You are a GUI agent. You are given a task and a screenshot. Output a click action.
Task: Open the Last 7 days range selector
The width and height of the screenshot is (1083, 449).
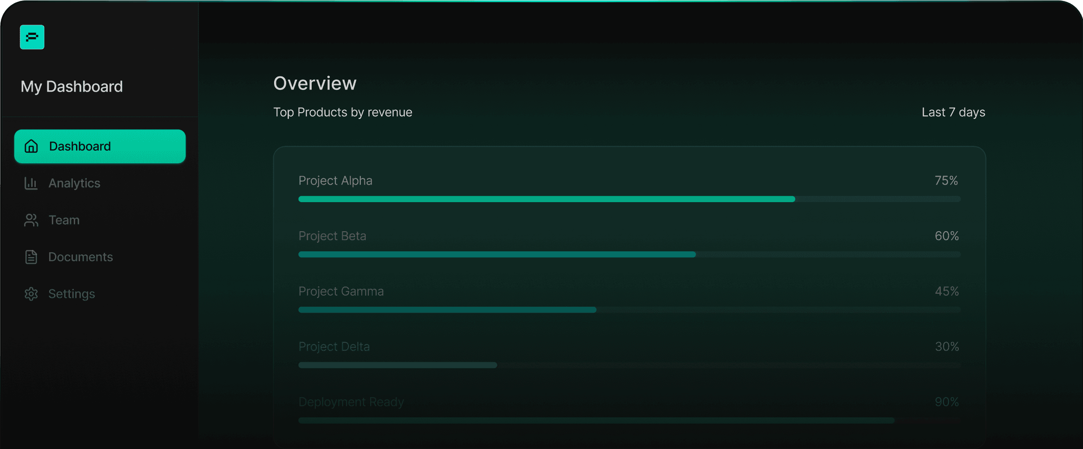tap(953, 112)
